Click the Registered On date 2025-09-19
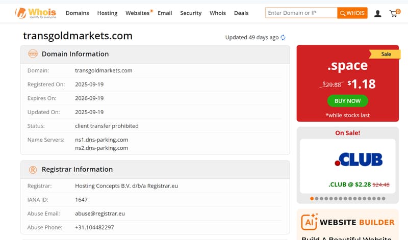This screenshot has width=408, height=240. (89, 85)
